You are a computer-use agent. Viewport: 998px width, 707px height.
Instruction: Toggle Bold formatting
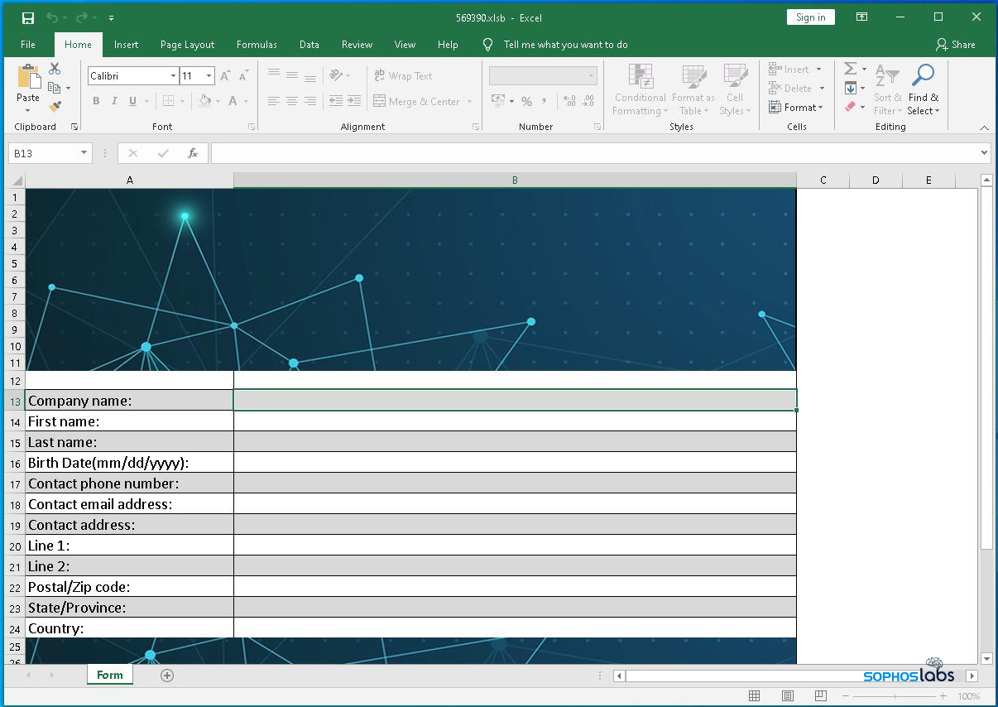pos(96,101)
